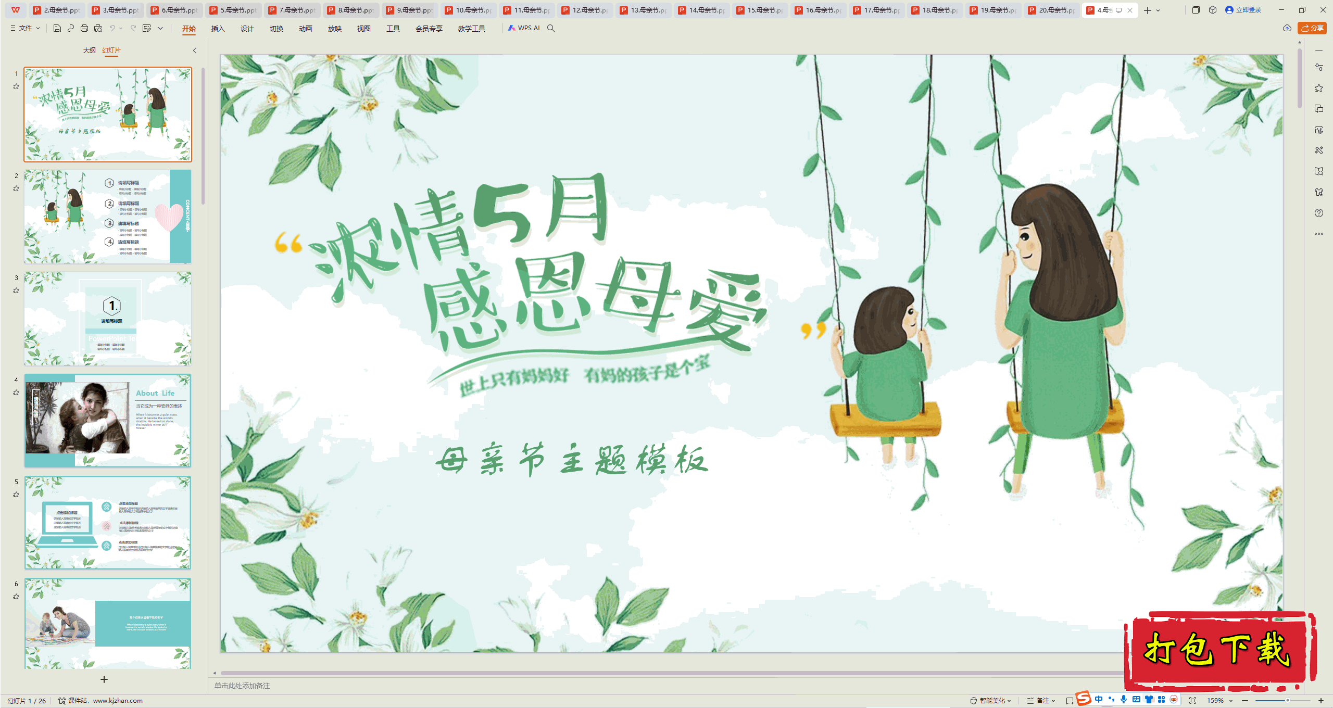1333x708 pixels.
Task: Click the Sogou soft keyboard icon
Action: click(x=1136, y=699)
